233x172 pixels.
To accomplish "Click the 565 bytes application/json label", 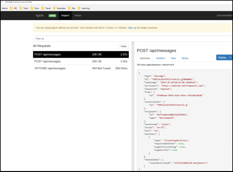I will point(155,65).
